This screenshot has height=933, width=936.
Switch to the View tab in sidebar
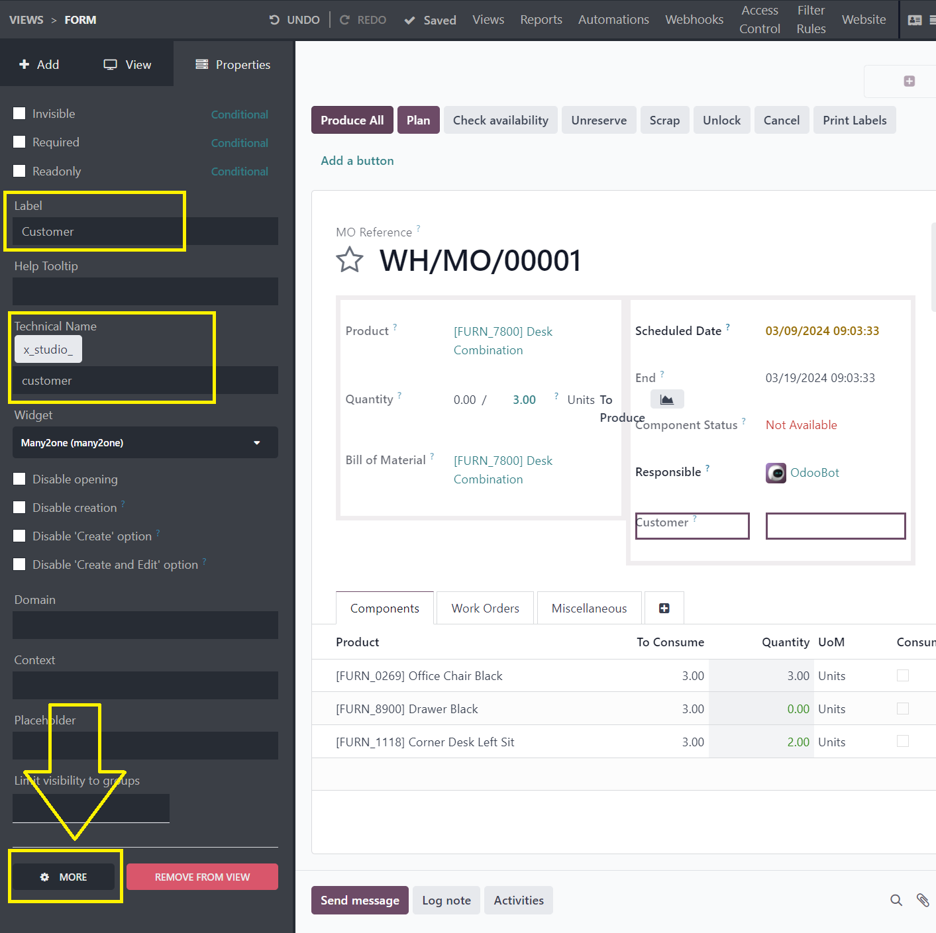(128, 64)
